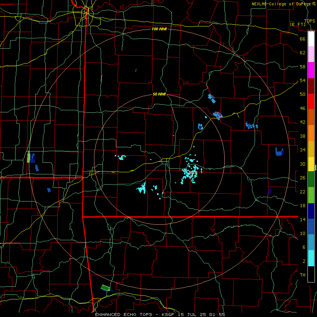Click the 50 legend value on scale

click(x=303, y=94)
